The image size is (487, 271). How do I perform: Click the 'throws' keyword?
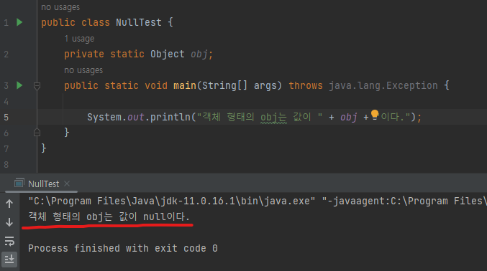coord(306,85)
